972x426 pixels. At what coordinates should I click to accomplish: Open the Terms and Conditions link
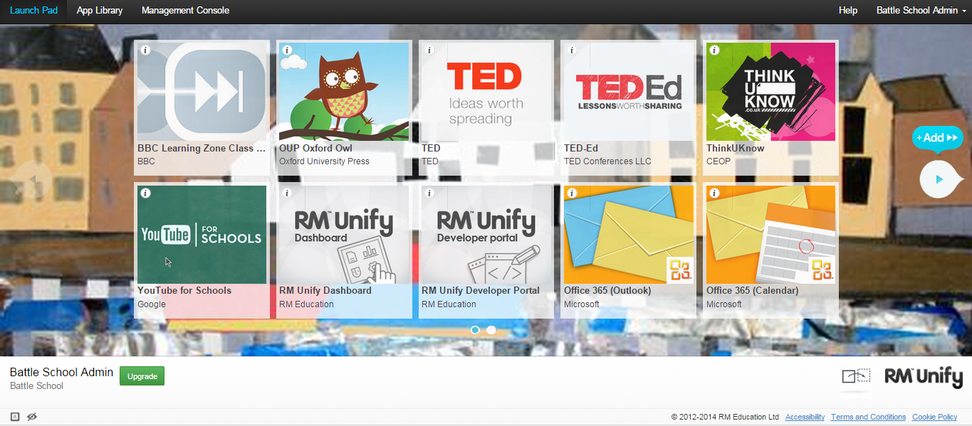868,417
